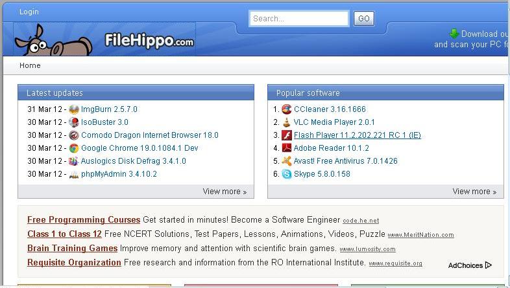Image resolution: width=510 pixels, height=288 pixels.
Task: Go to the Home breadcrumb
Action: coord(30,65)
